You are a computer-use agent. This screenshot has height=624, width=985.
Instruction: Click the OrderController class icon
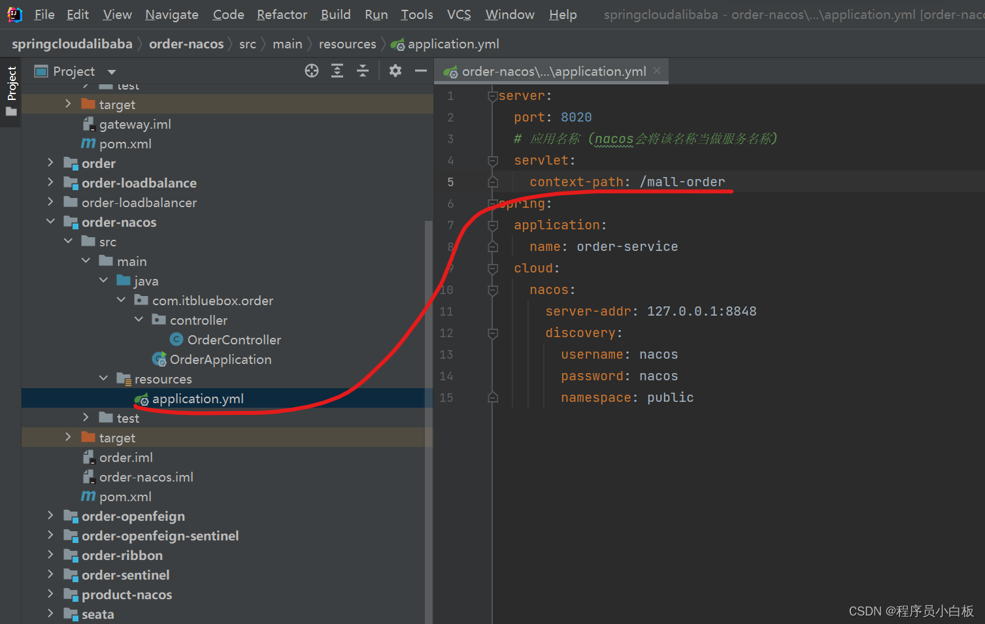pyautogui.click(x=176, y=339)
